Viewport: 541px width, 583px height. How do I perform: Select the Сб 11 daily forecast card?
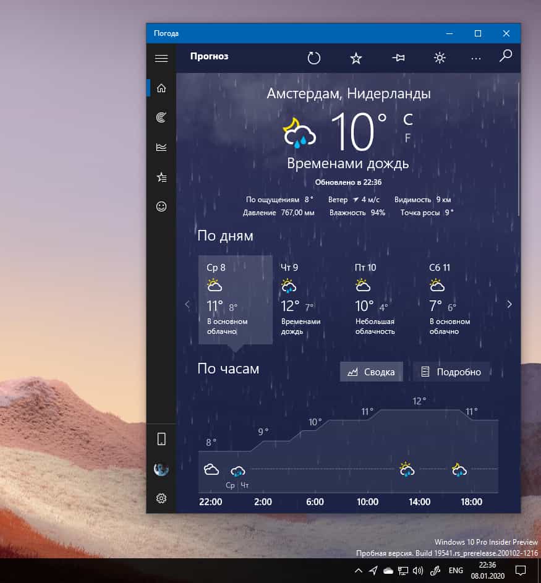click(458, 299)
